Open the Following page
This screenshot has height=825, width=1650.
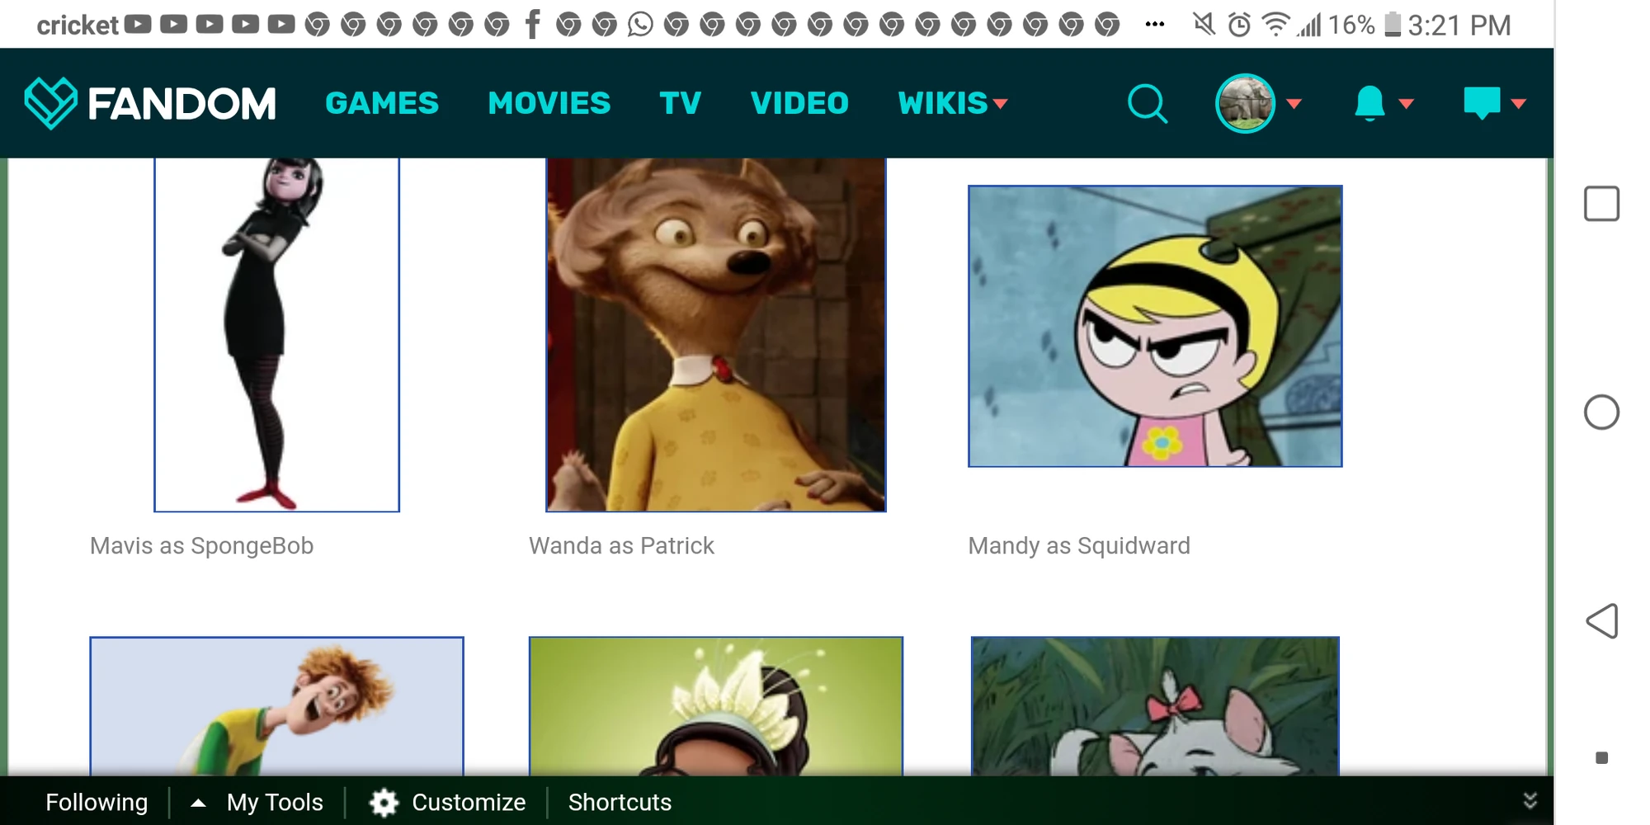pyautogui.click(x=97, y=801)
